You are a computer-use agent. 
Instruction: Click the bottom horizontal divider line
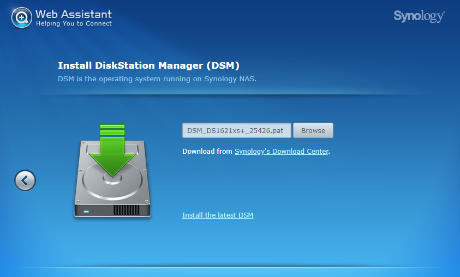(x=230, y=267)
